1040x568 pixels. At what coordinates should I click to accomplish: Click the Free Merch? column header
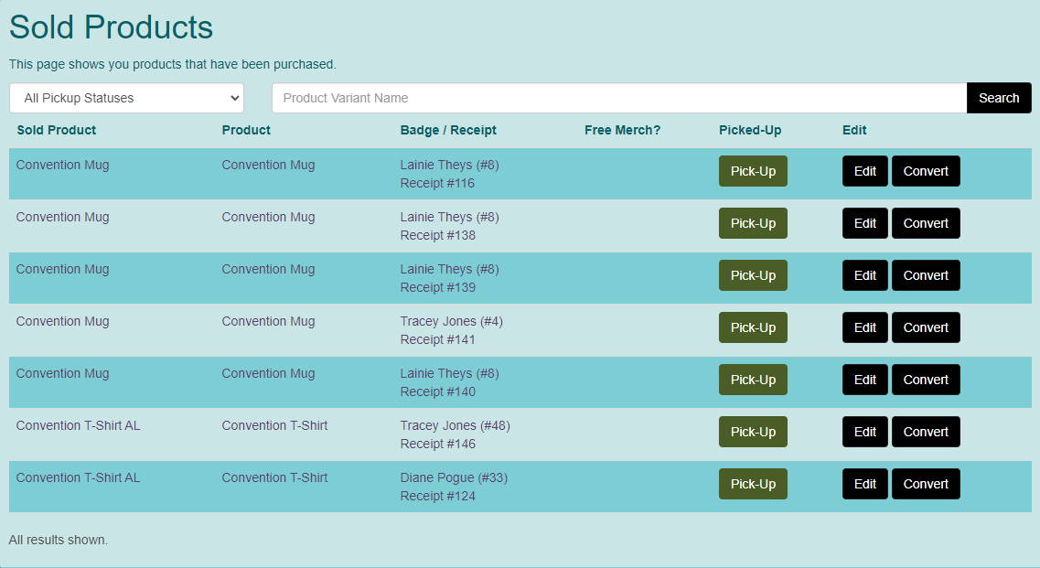622,130
